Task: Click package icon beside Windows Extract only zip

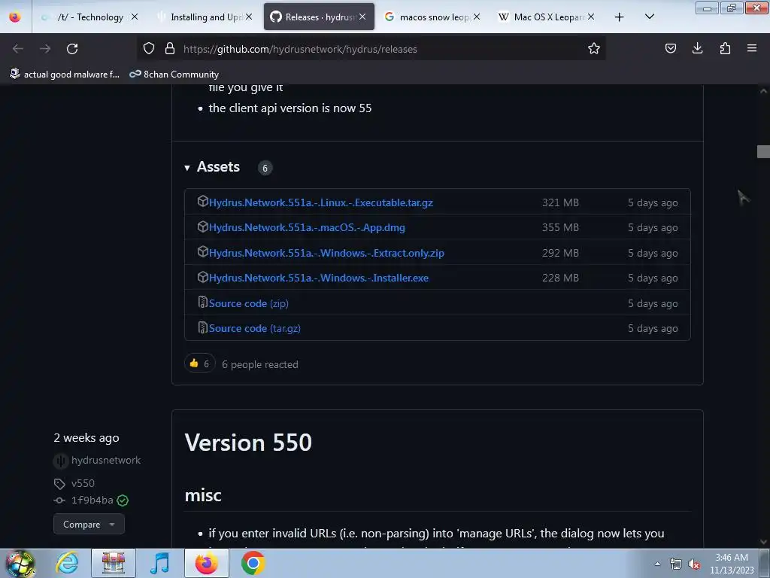Action: pos(202,251)
